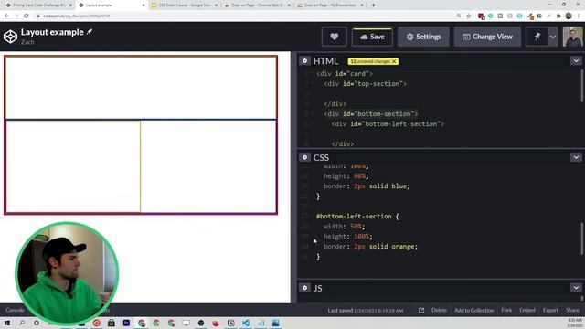The height and width of the screenshot is (329, 585).
Task: Click the '<div id="top-section">' HTML line
Action: tap(366, 84)
